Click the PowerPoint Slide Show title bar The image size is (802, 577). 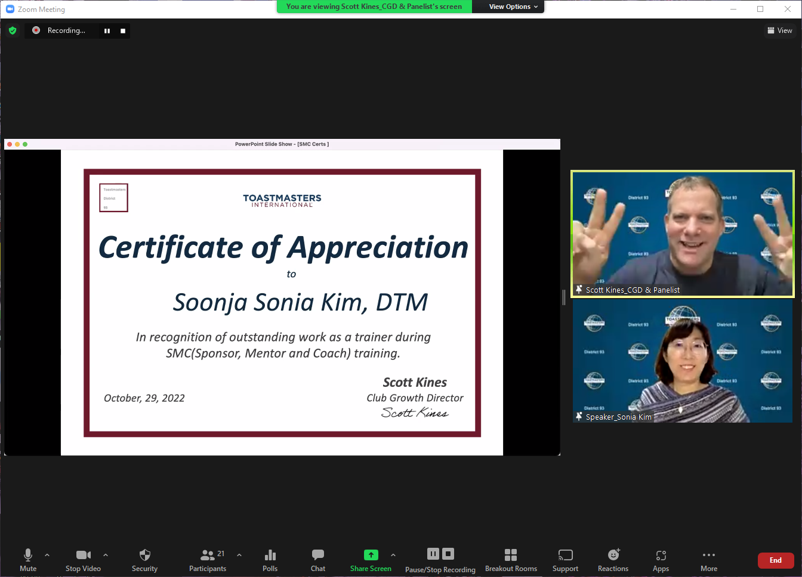282,144
